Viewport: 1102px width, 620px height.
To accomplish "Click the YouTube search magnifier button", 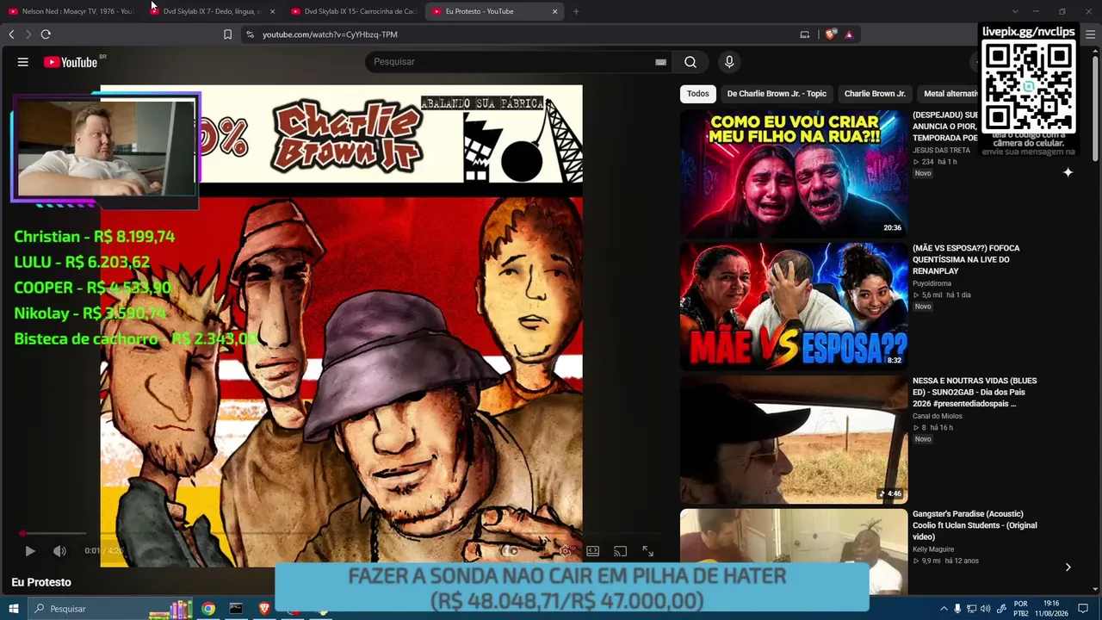I will (x=690, y=62).
